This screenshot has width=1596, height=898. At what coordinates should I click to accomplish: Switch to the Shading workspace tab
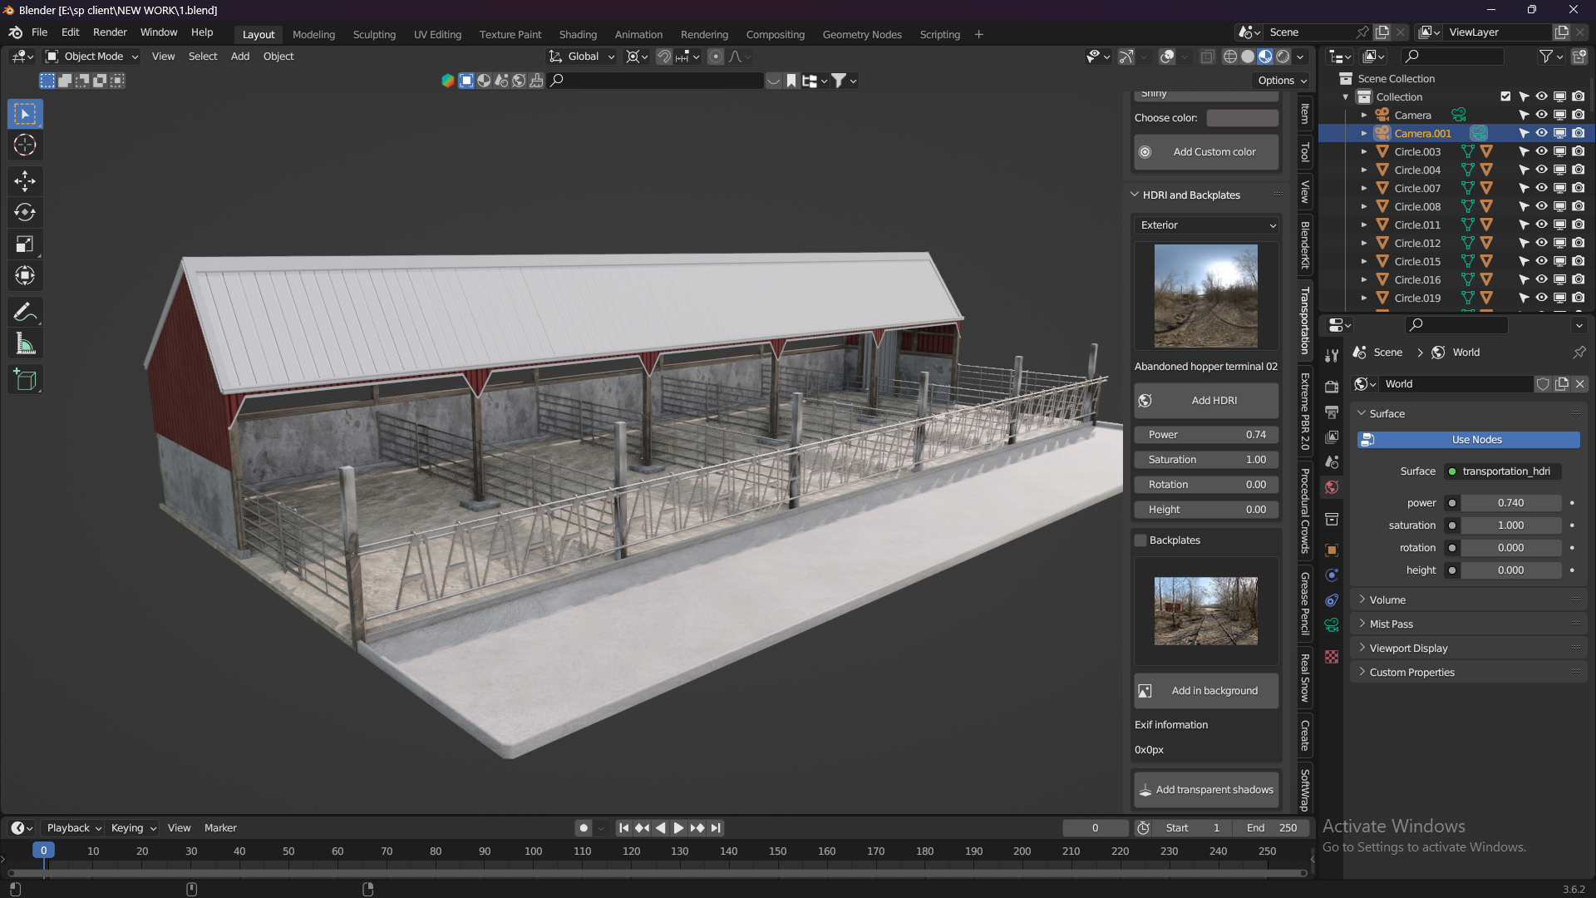pos(578,34)
